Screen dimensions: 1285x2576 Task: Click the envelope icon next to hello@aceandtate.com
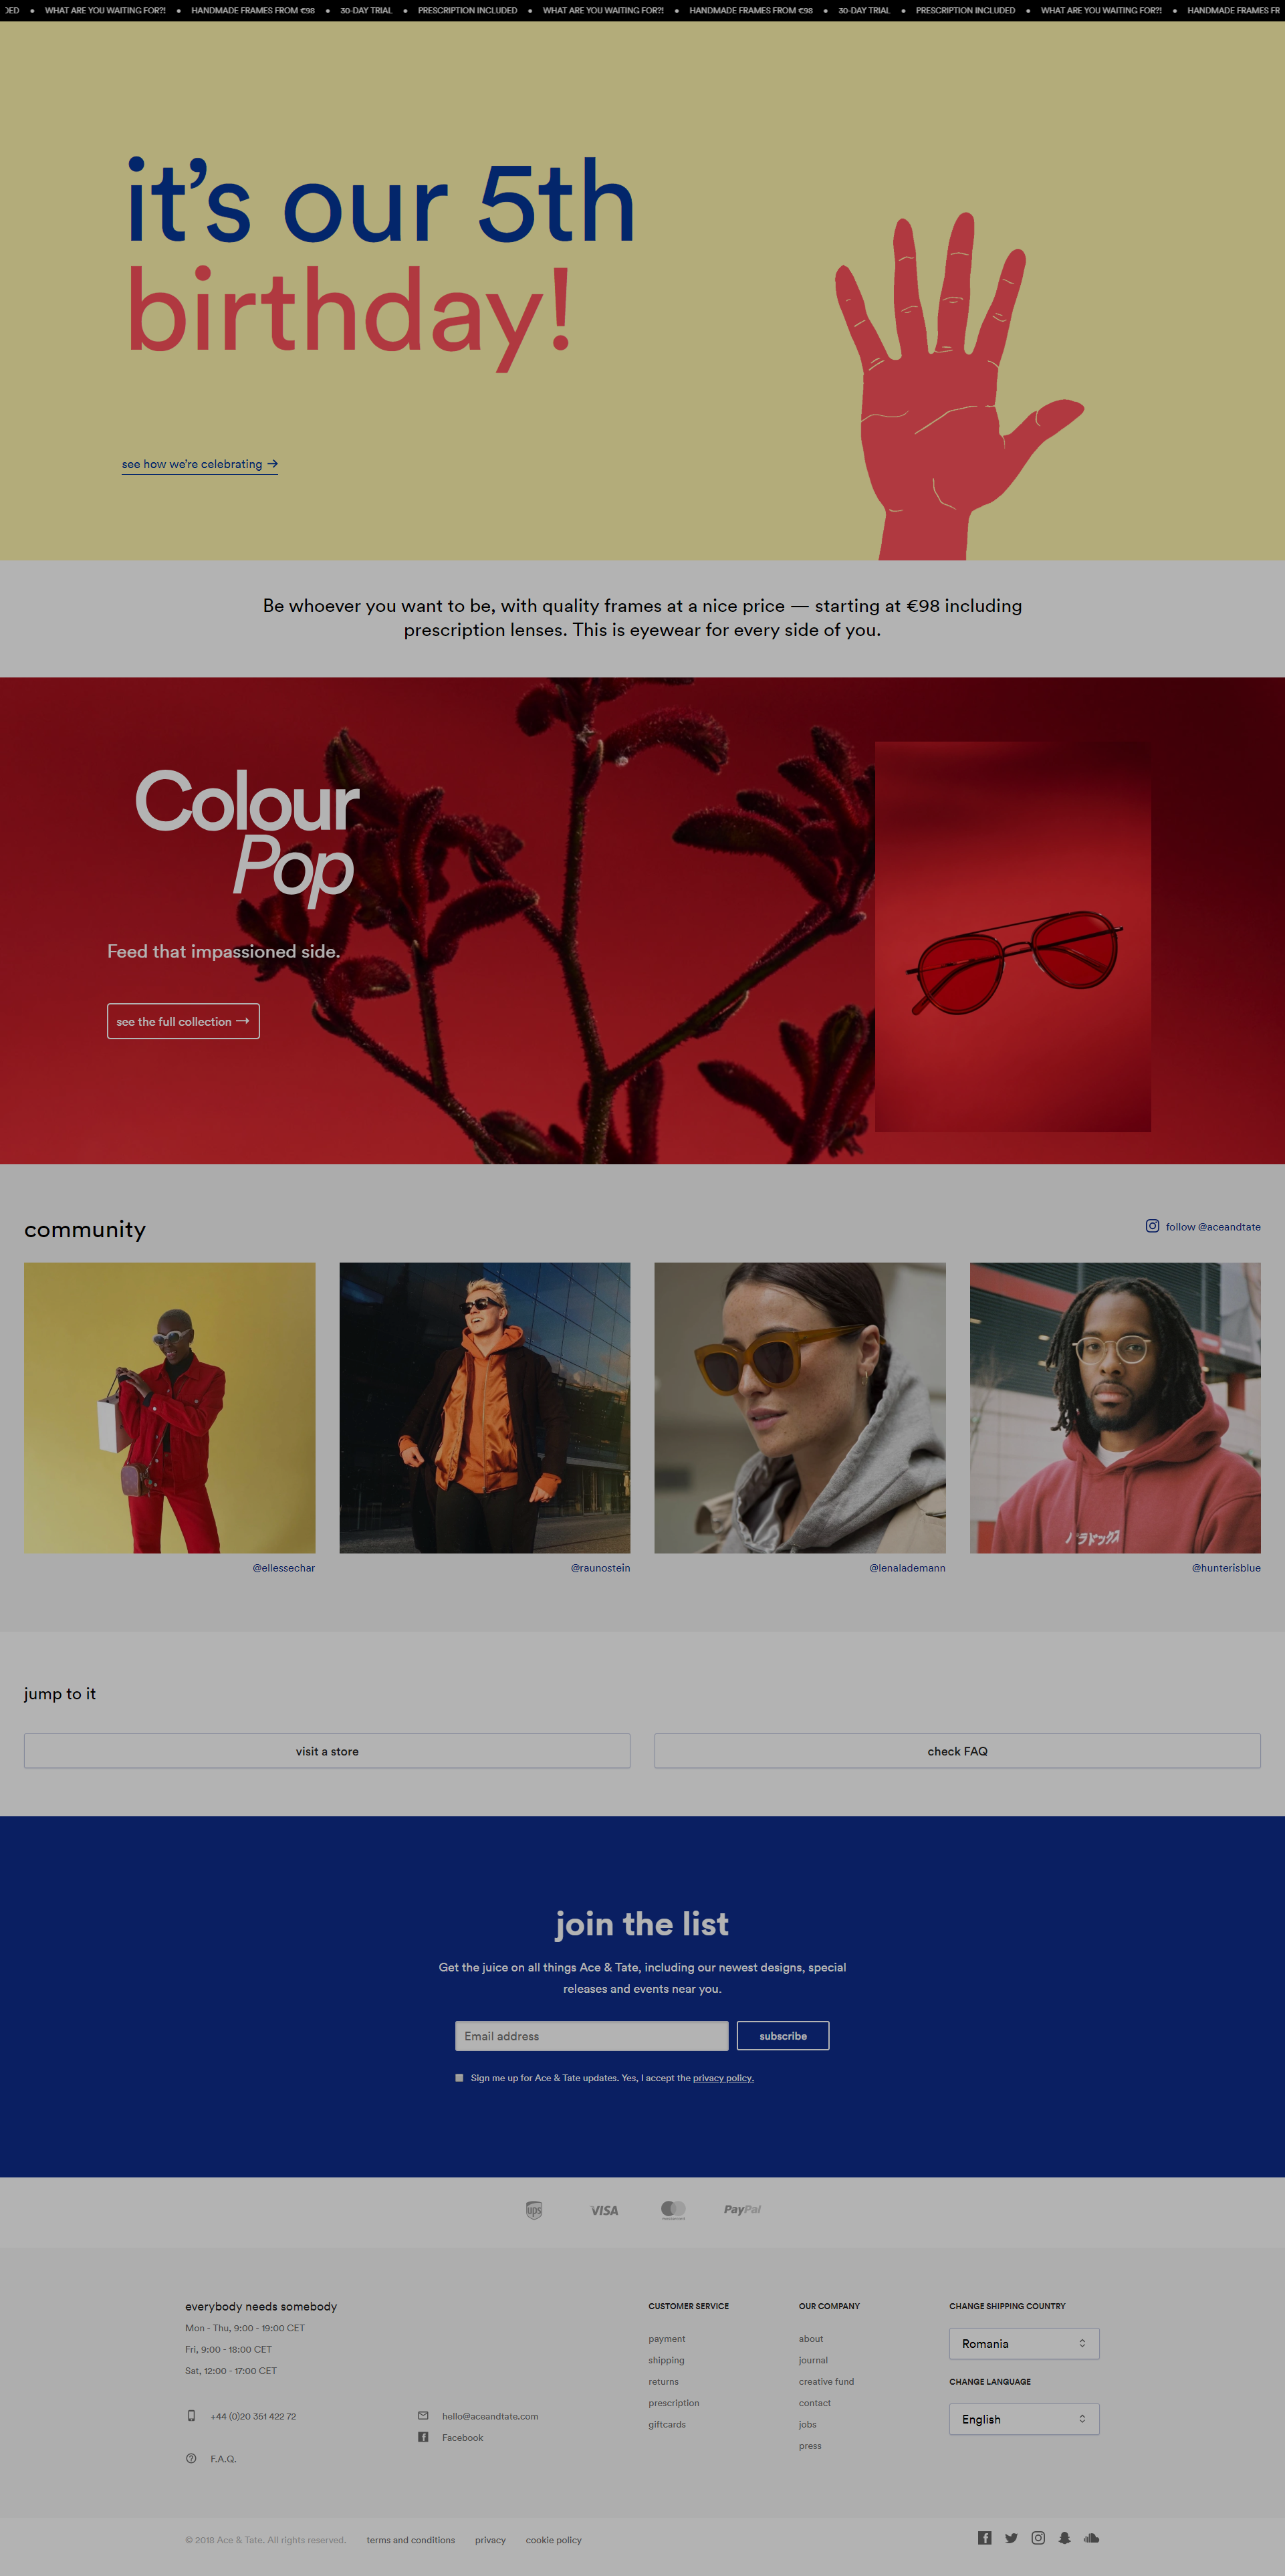click(x=423, y=2415)
